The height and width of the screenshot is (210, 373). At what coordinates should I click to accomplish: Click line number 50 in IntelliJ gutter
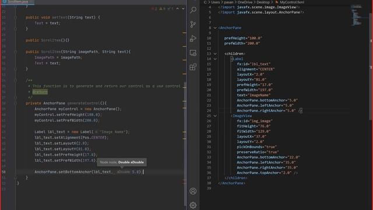pyautogui.click(x=3, y=172)
